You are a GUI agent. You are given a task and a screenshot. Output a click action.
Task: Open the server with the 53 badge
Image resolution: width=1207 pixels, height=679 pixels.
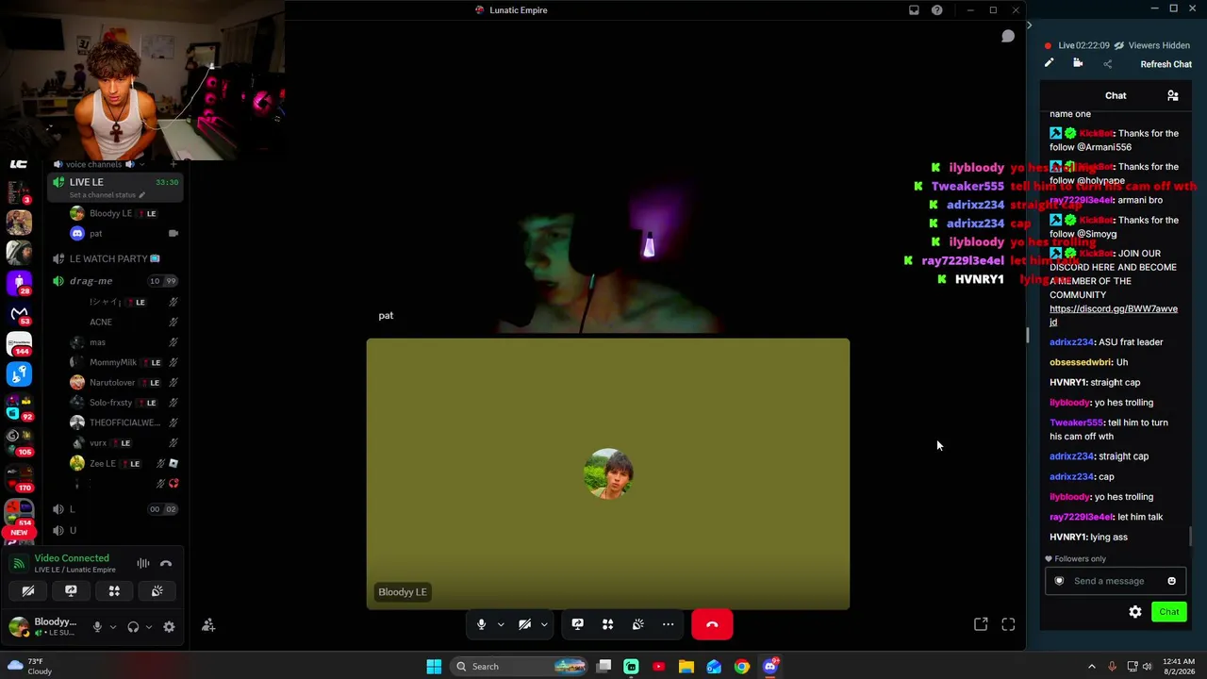19,313
